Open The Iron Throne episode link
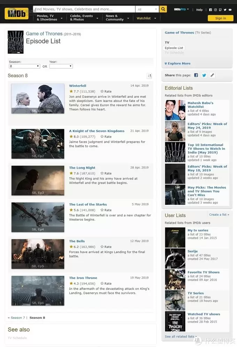This screenshot has height=347, width=237. pyautogui.click(x=83, y=278)
